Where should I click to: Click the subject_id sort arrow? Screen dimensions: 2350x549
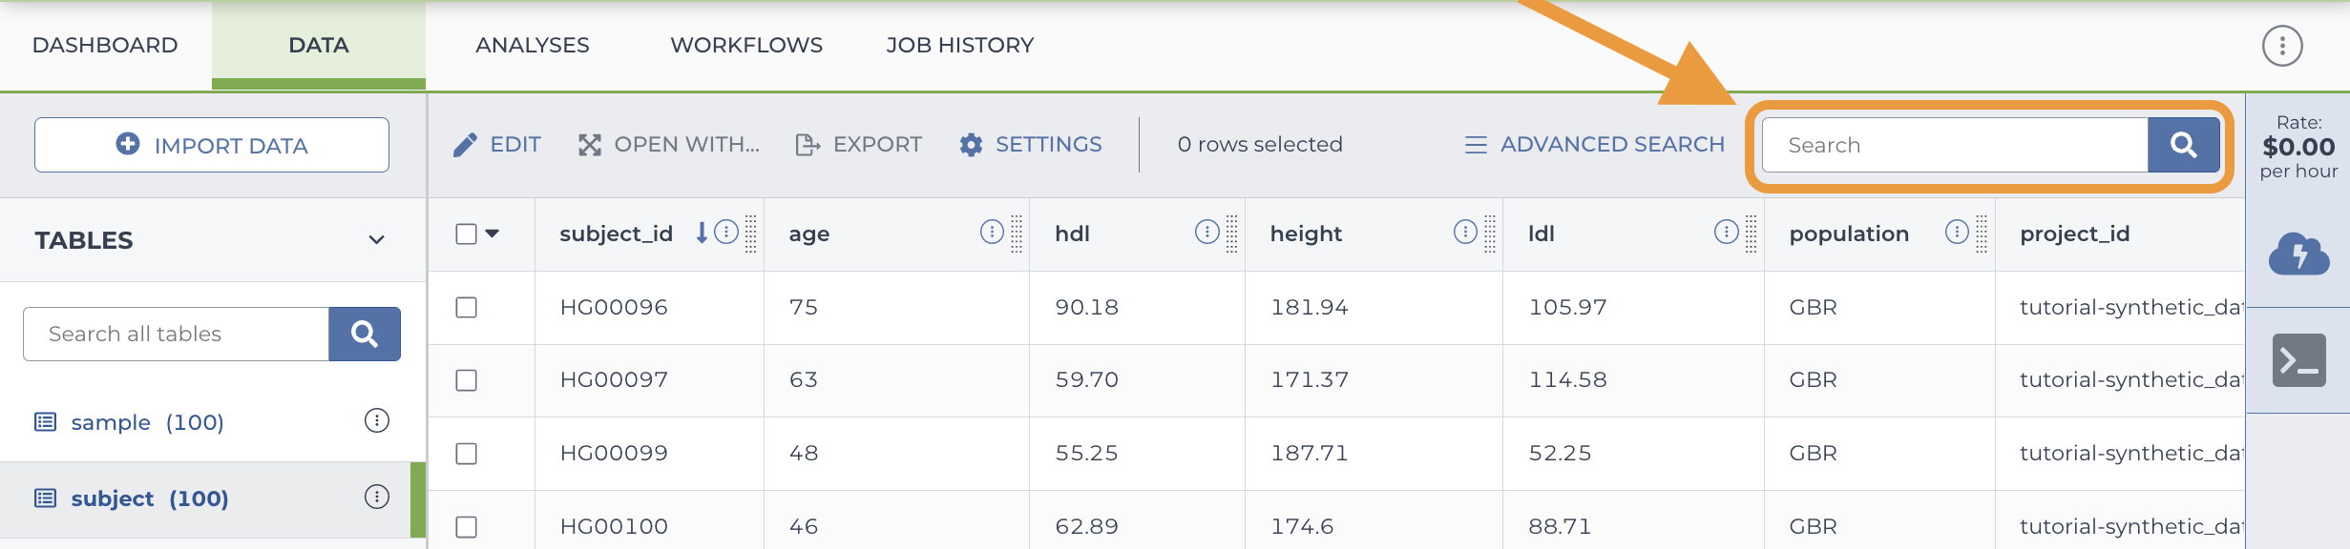[702, 233]
